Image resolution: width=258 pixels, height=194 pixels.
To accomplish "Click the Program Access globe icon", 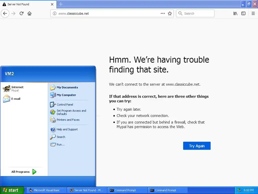I will [x=53, y=112].
